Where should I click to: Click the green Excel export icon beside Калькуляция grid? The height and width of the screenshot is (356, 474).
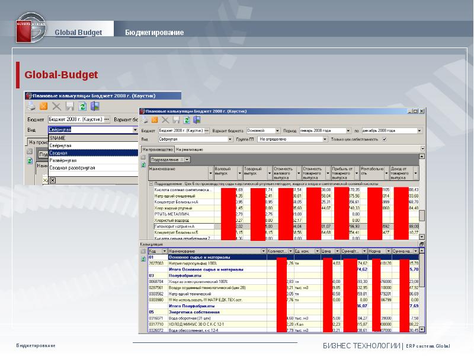143,259
